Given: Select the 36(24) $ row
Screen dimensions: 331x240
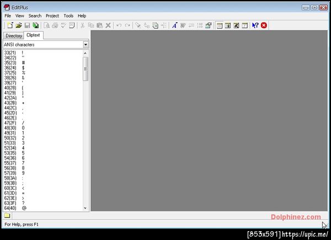Looking at the screenshot, I should pyautogui.click(x=43, y=68).
